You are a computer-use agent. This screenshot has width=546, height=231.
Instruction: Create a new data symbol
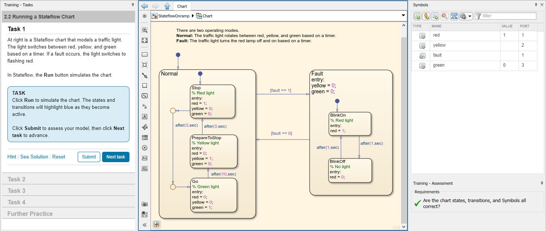[417, 16]
